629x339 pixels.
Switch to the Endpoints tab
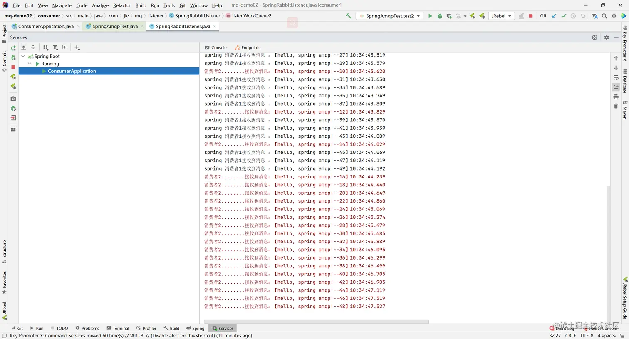(247, 48)
